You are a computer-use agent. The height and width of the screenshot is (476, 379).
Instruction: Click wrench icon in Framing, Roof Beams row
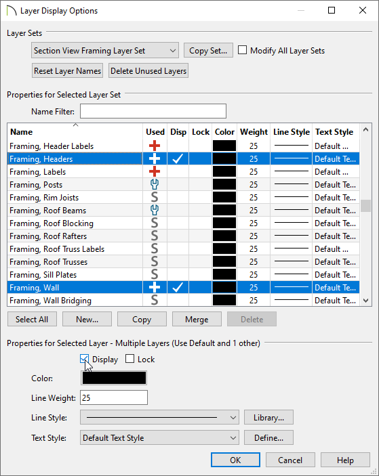click(155, 211)
